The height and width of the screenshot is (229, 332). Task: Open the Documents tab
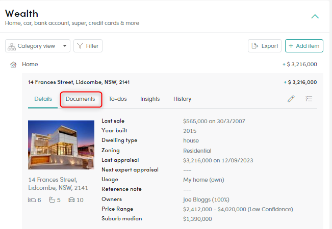[x=80, y=99]
